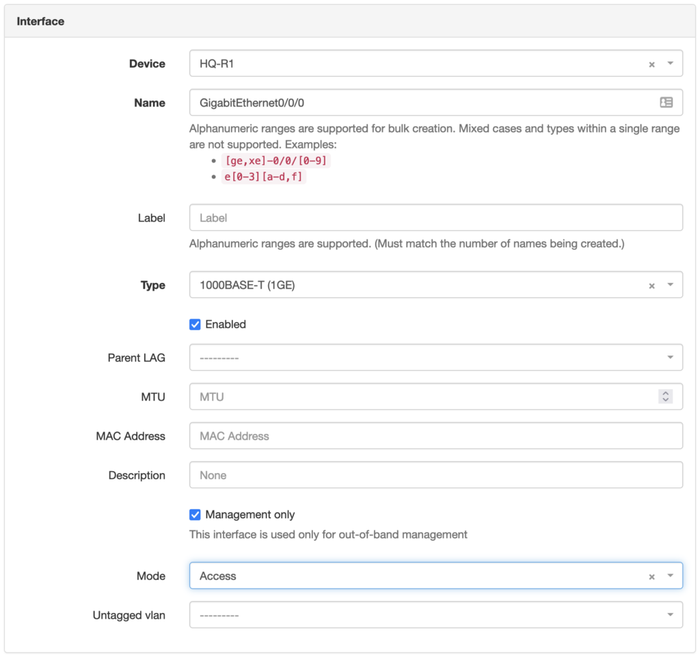Click the Interface panel heading

click(40, 21)
